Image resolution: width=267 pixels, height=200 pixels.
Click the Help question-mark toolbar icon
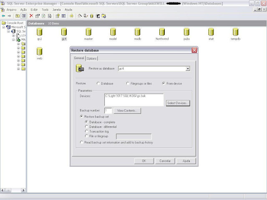pos(58,16)
